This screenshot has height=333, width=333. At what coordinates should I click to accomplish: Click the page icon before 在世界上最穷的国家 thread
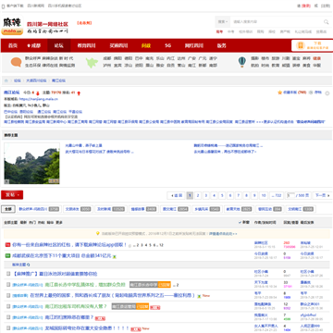tap(8, 295)
